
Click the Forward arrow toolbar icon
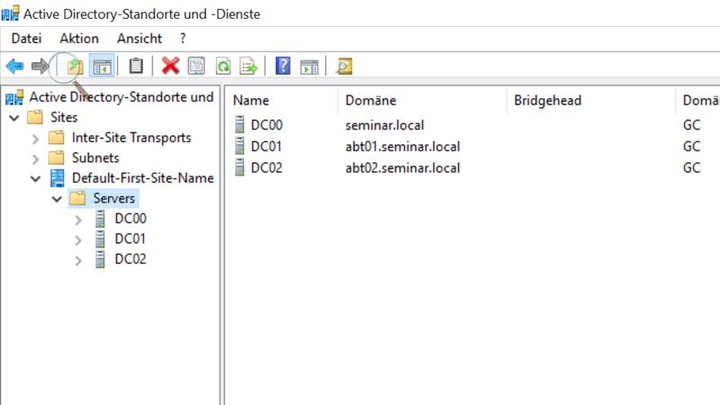pyautogui.click(x=40, y=66)
